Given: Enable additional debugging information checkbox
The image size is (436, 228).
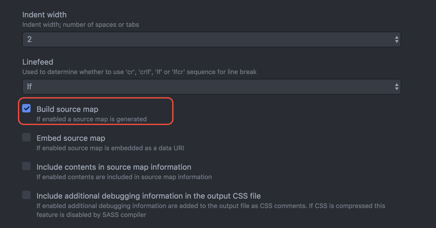Looking at the screenshot, I should [x=26, y=195].
